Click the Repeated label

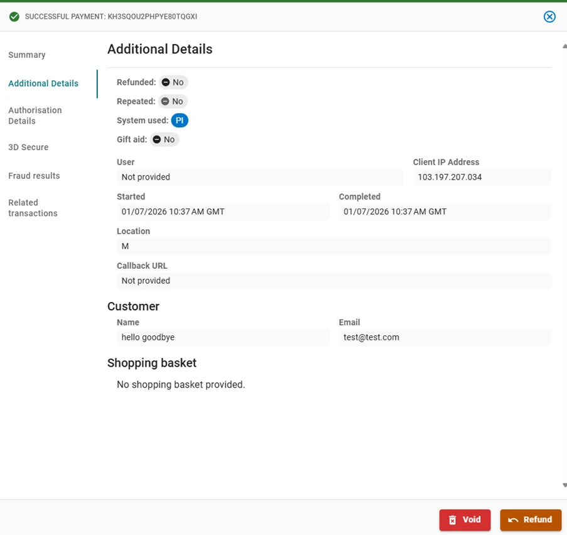pyautogui.click(x=136, y=102)
